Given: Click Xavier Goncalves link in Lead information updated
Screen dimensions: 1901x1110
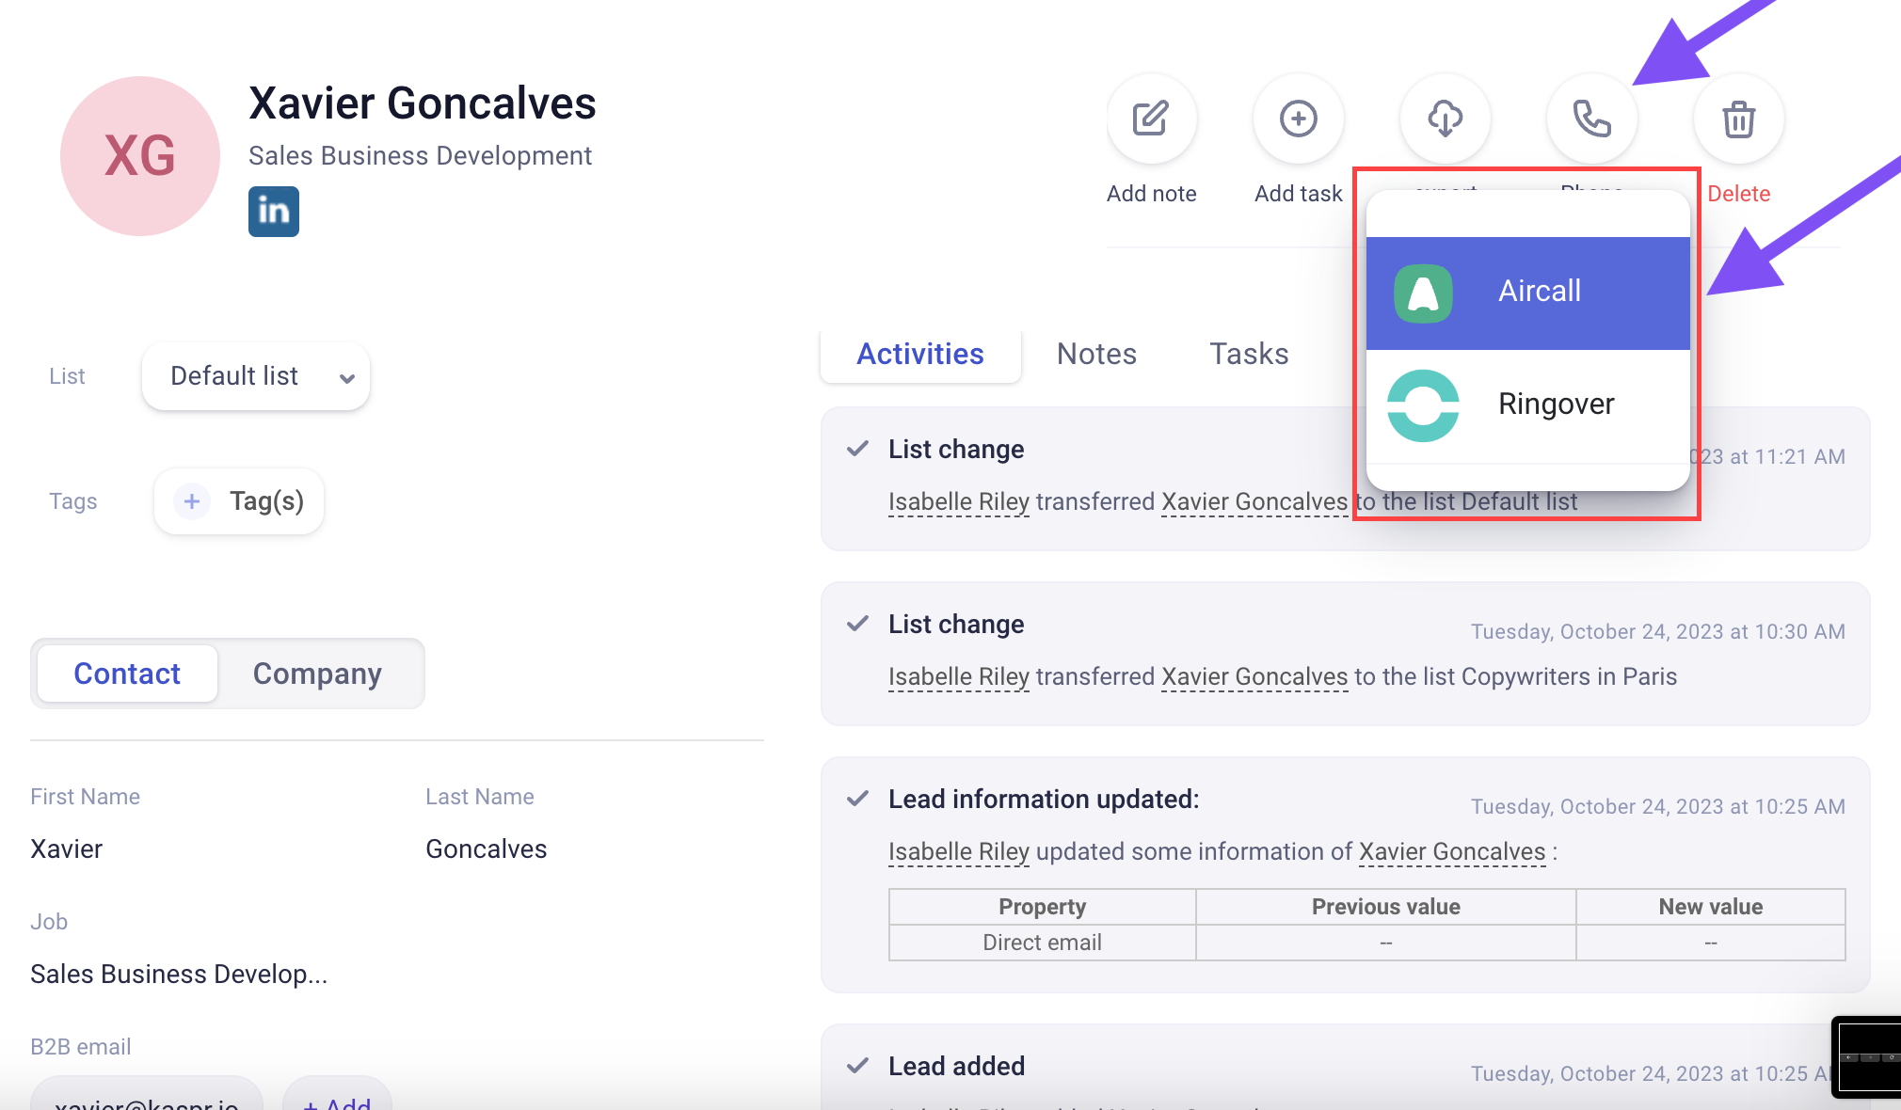Looking at the screenshot, I should pos(1452,851).
